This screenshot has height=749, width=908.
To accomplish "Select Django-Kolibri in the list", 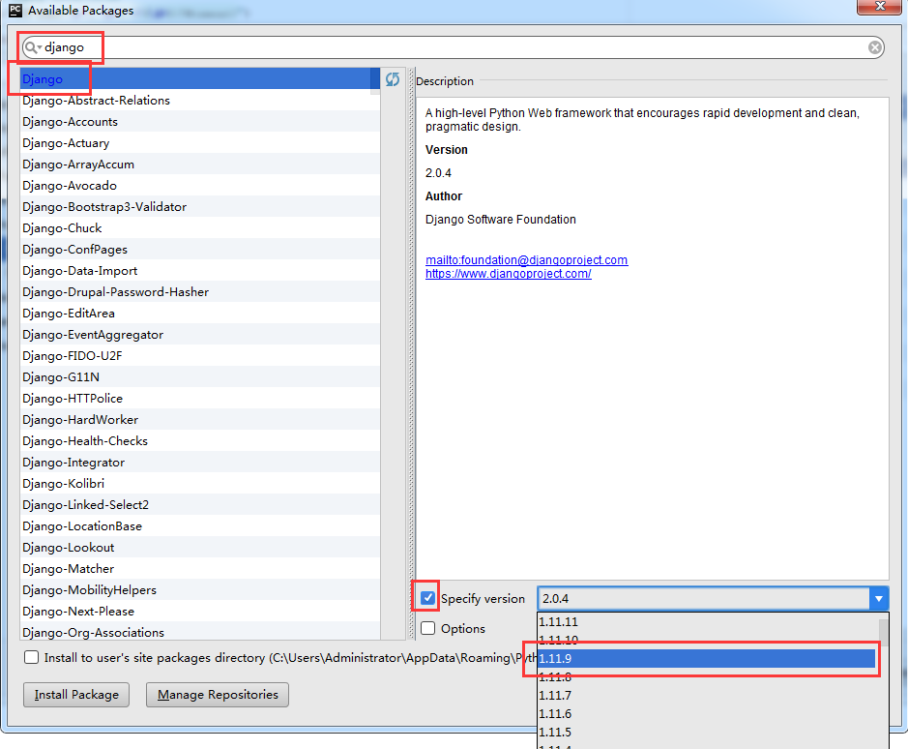I will click(x=200, y=484).
